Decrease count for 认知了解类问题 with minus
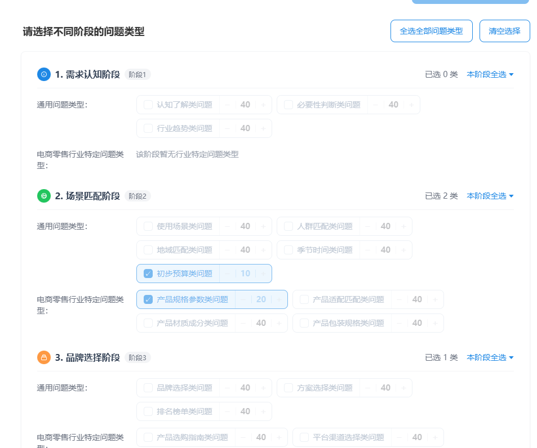The width and height of the screenshot is (537, 448). click(x=228, y=105)
